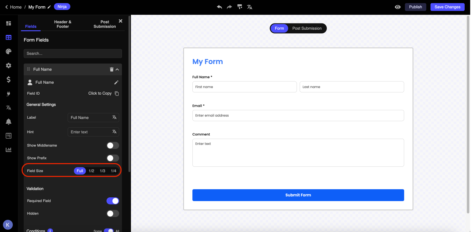The width and height of the screenshot is (474, 232).
Task: Switch to Post Submission panel tab
Action: (x=105, y=24)
